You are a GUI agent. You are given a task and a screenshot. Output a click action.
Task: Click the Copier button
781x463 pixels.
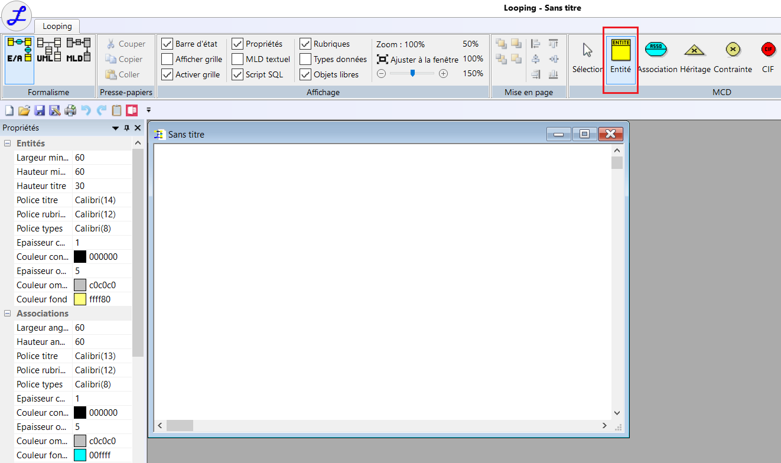[124, 59]
